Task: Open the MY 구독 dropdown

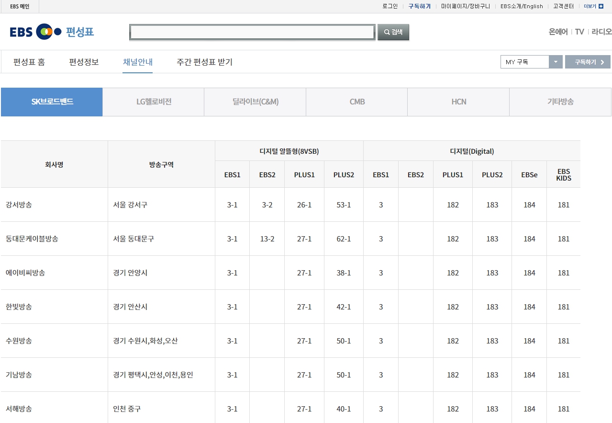Action: click(x=531, y=62)
